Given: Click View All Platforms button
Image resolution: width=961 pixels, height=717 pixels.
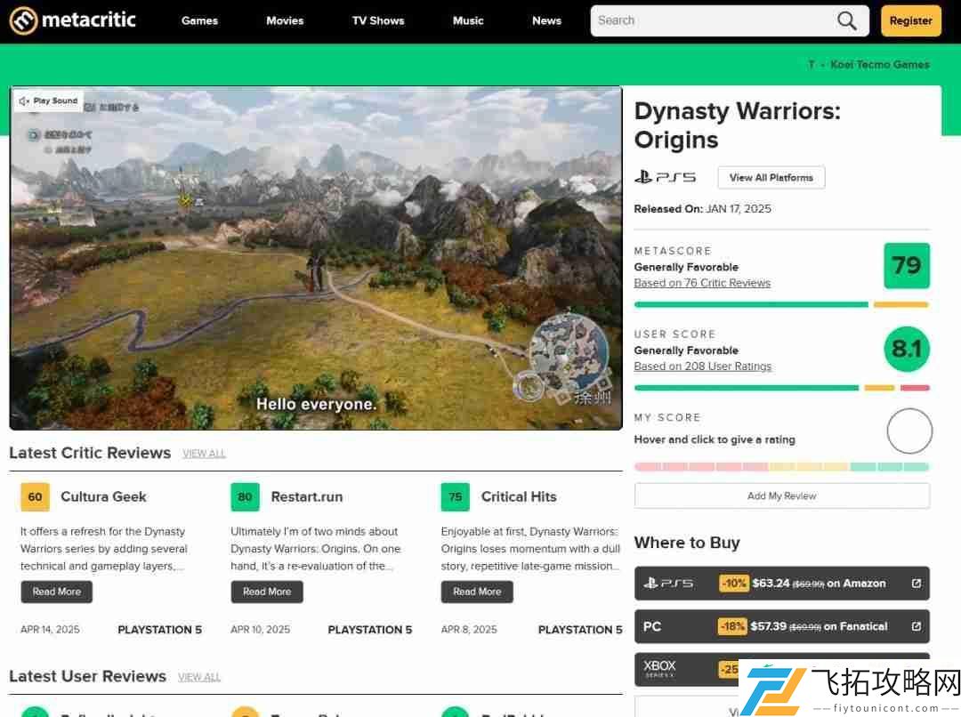Looking at the screenshot, I should (x=771, y=177).
